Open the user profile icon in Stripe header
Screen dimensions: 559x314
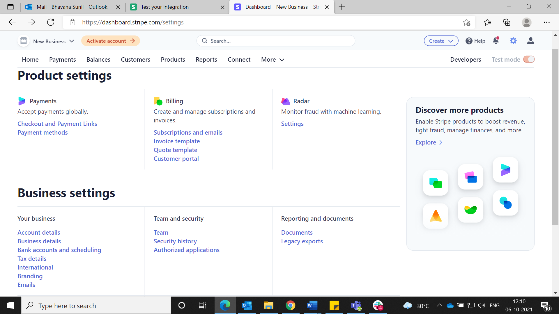click(x=531, y=41)
